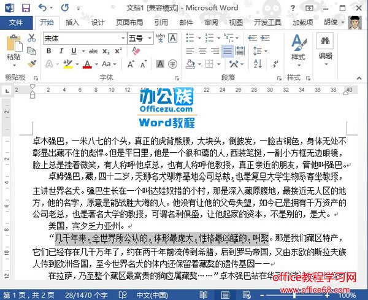Save the document with the floppy disk icon
Screen dimensions: 368x300
click(x=26, y=8)
